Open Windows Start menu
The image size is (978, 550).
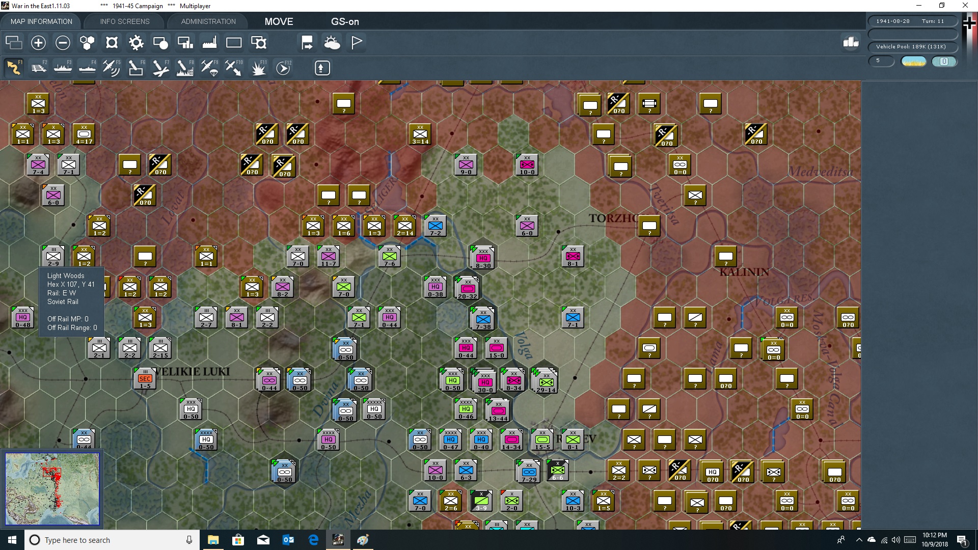[x=12, y=540]
